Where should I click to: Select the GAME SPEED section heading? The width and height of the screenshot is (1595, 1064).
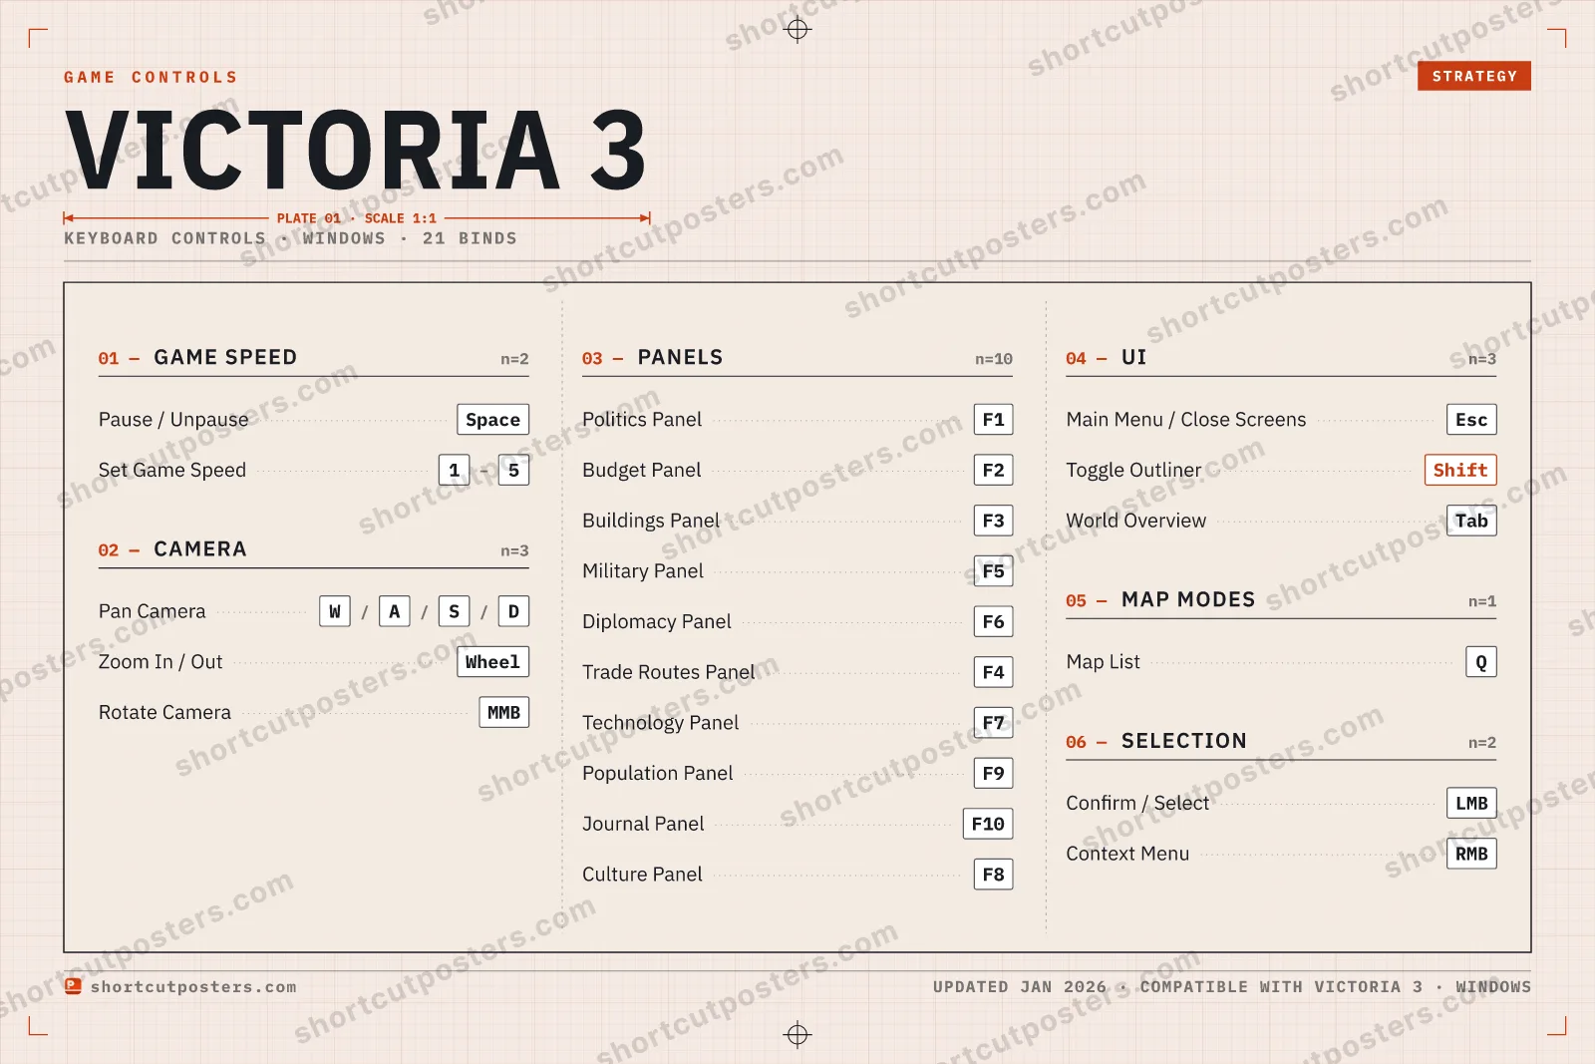[x=225, y=357]
